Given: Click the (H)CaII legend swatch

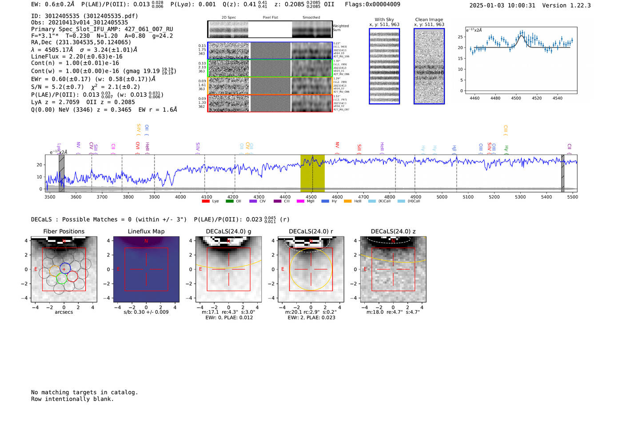Looking at the screenshot, I should (401, 201).
